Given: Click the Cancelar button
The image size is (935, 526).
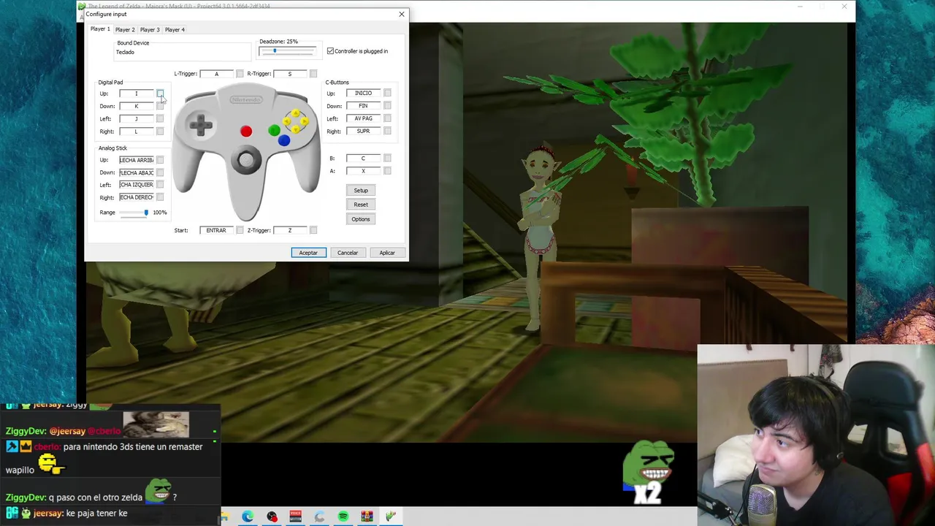Looking at the screenshot, I should click(348, 253).
